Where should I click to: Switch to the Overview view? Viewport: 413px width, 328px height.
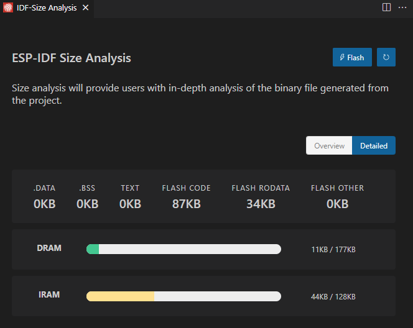click(x=329, y=145)
